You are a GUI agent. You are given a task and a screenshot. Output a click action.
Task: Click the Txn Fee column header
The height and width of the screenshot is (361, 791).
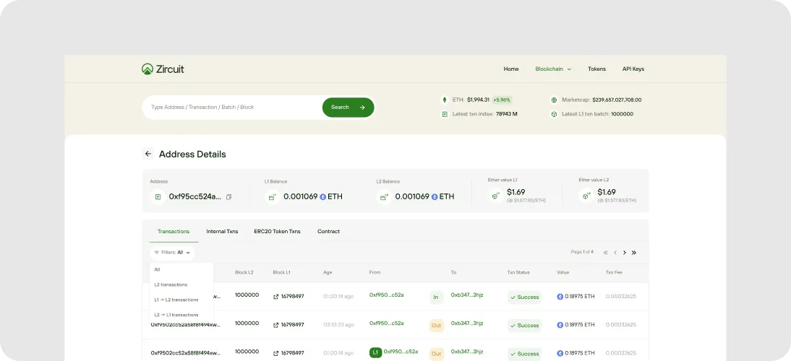click(x=614, y=272)
